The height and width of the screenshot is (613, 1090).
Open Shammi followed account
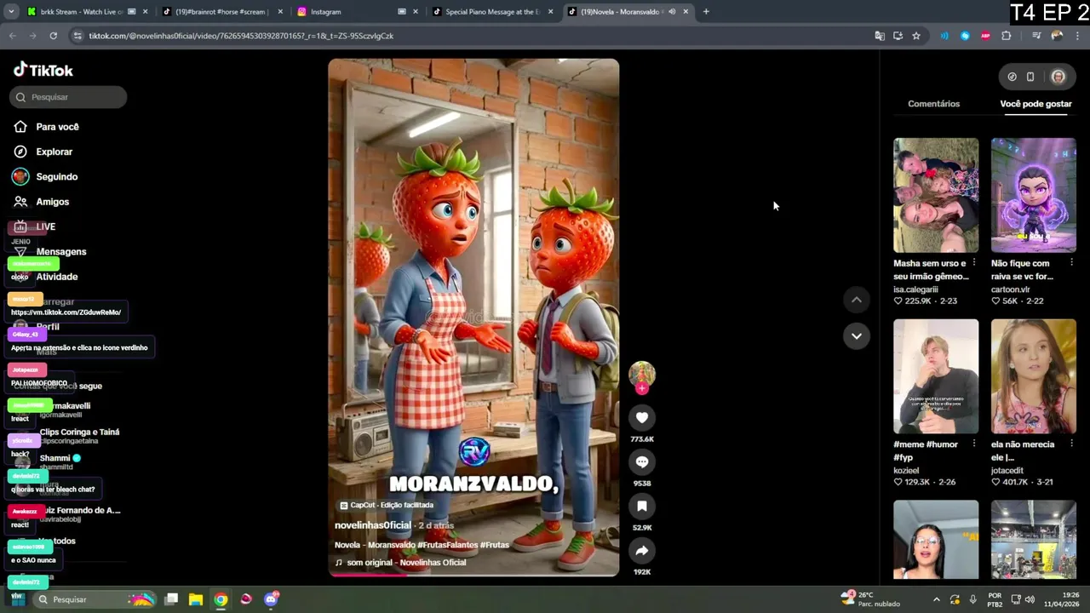tap(60, 462)
